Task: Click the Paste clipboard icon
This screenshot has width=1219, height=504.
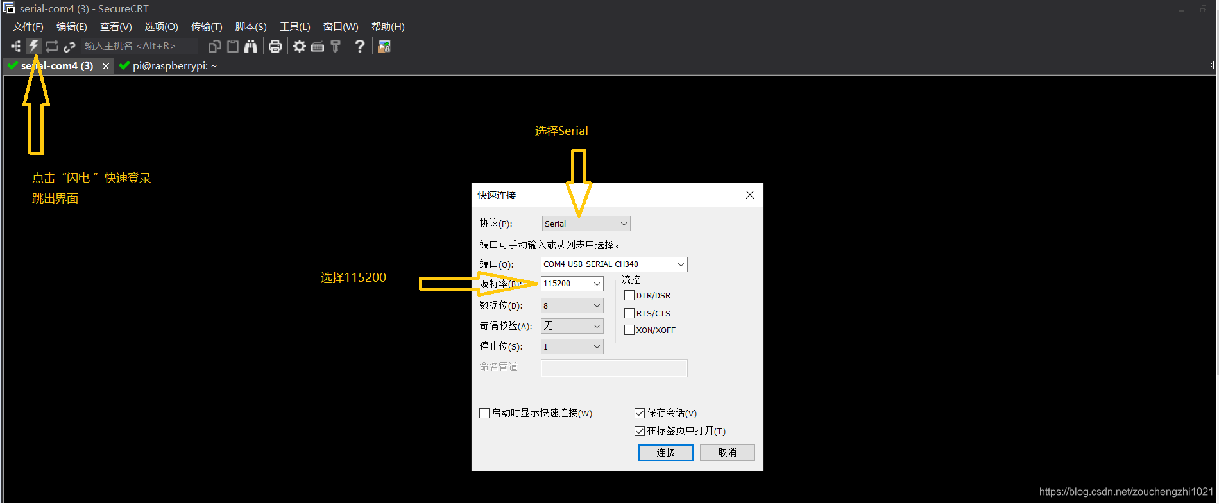Action: click(233, 46)
